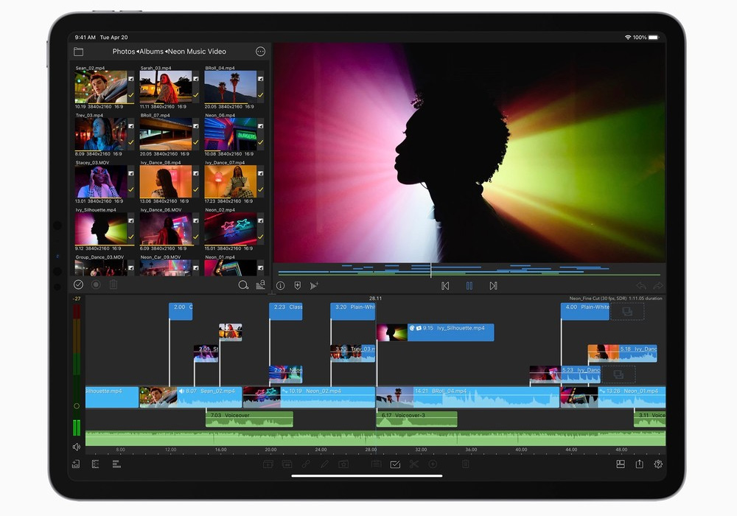737x516 pixels.
Task: Tap the stacked bars icon in bottom toolbar
Action: [x=116, y=464]
